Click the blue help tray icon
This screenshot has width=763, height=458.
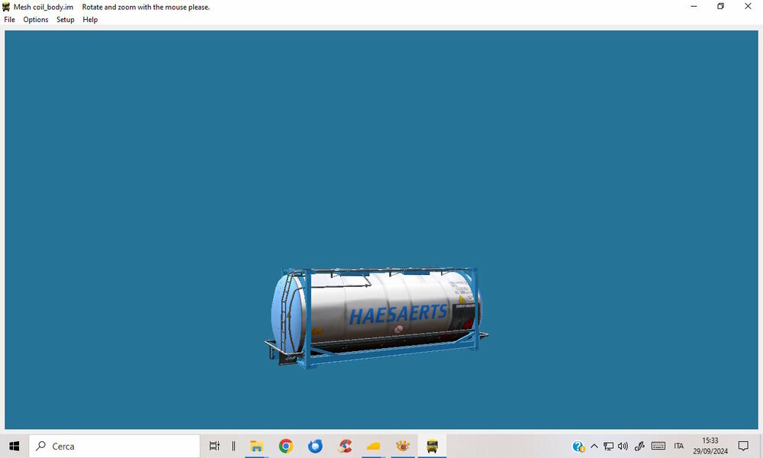[x=578, y=446]
